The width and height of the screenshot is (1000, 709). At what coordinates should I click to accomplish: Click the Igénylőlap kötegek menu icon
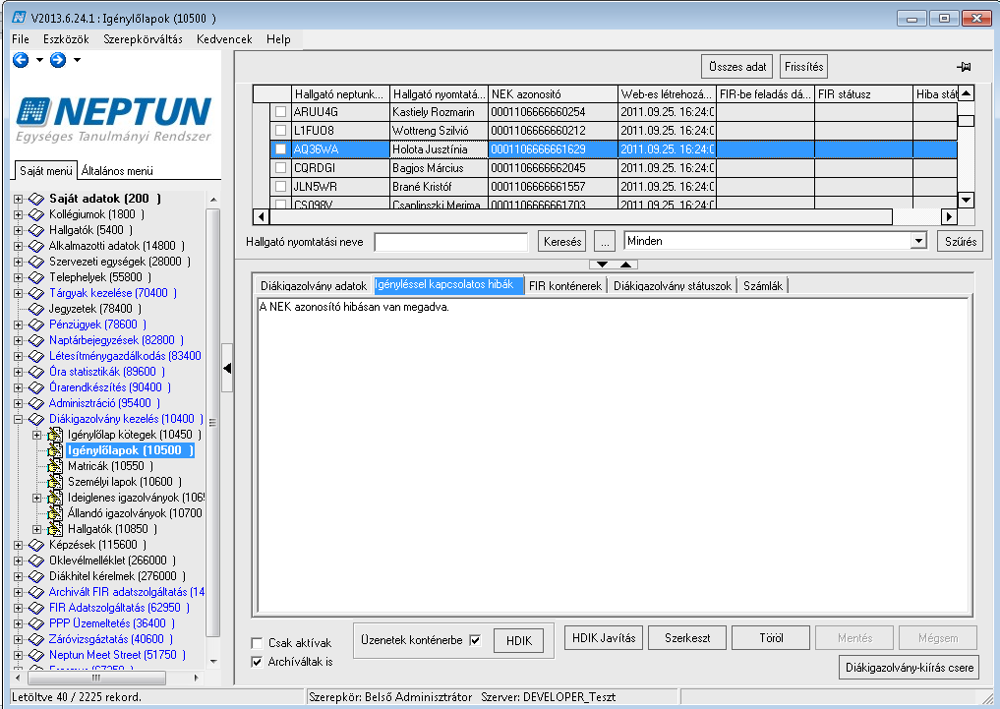(55, 435)
